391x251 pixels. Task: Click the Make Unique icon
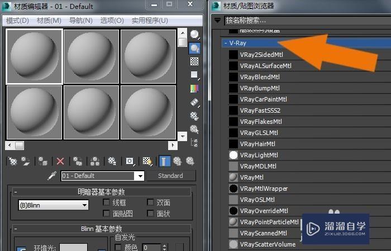coord(95,161)
